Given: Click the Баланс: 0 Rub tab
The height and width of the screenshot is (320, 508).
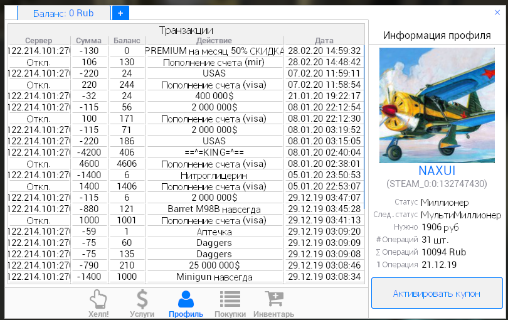Looking at the screenshot, I should pos(63,13).
